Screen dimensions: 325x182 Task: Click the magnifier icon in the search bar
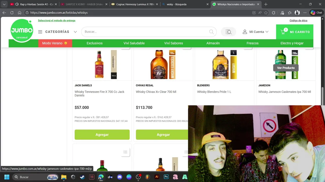click(x=212, y=32)
